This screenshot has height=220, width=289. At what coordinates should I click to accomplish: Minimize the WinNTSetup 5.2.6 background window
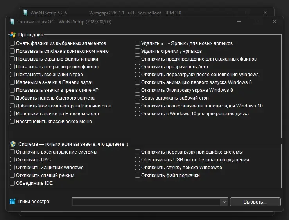[230, 13]
